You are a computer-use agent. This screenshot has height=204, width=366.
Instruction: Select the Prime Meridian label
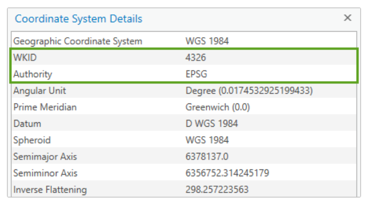[45, 107]
